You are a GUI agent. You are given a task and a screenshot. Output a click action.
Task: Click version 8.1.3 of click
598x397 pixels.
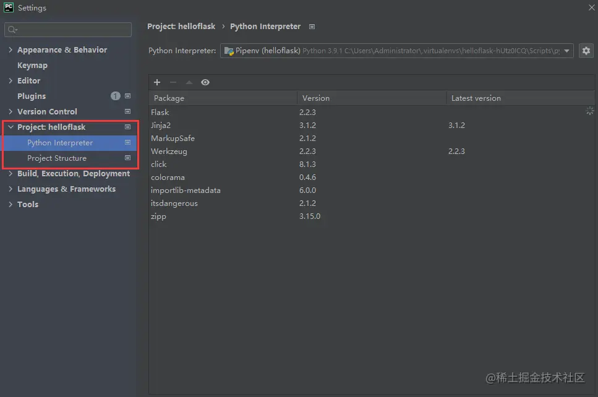307,164
